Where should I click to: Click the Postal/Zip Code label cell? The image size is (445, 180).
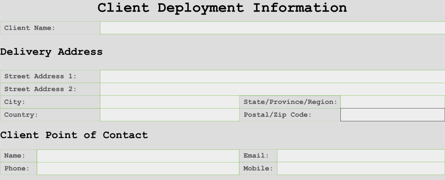tap(290, 115)
